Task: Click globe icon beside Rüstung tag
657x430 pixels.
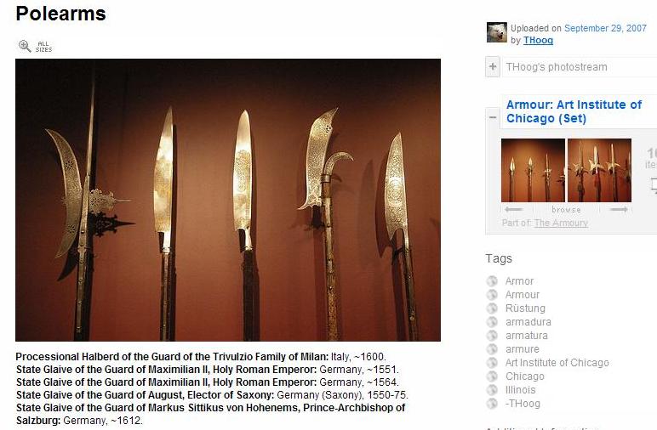Action: pos(492,308)
